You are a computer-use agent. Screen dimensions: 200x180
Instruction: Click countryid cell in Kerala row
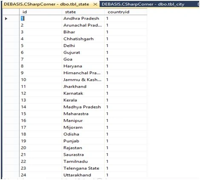[x=126, y=100]
